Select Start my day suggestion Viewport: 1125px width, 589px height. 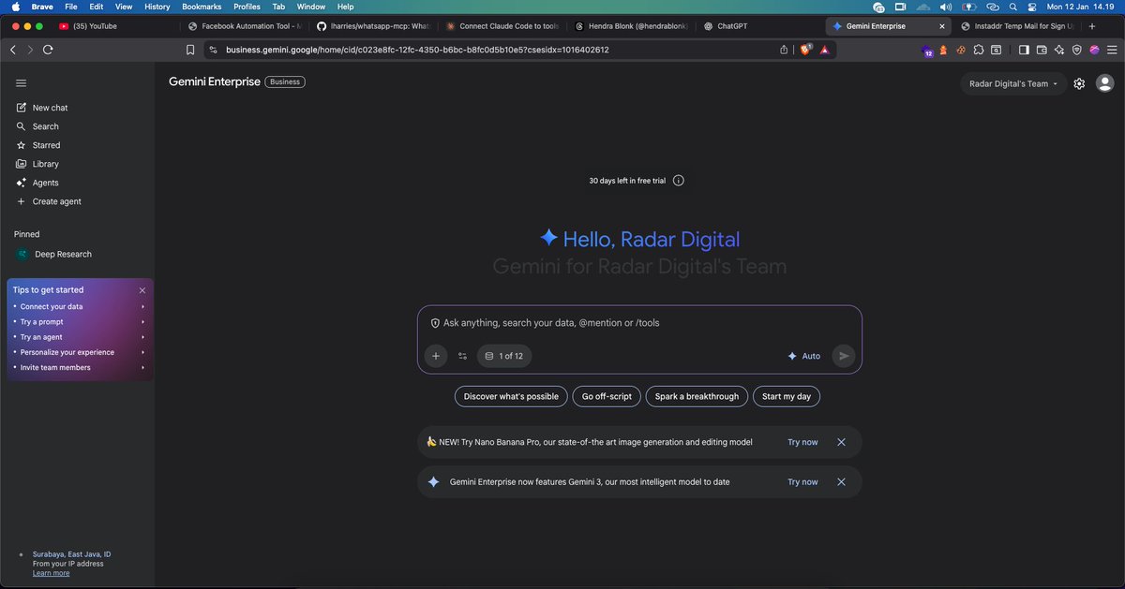pyautogui.click(x=787, y=396)
